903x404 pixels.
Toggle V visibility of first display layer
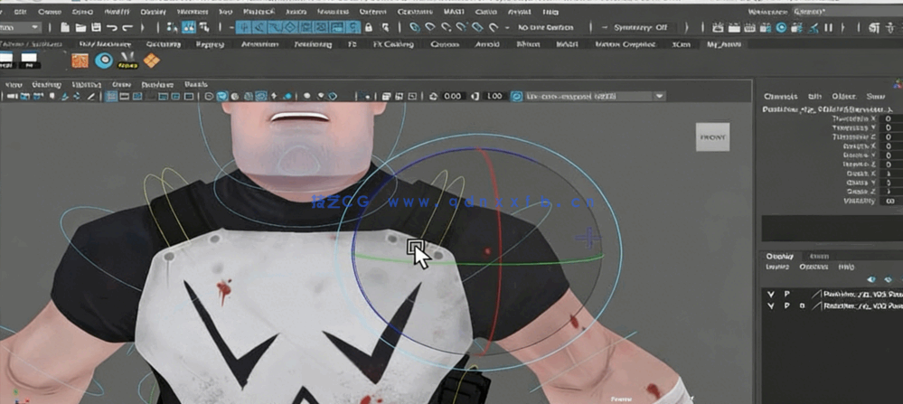click(x=770, y=295)
